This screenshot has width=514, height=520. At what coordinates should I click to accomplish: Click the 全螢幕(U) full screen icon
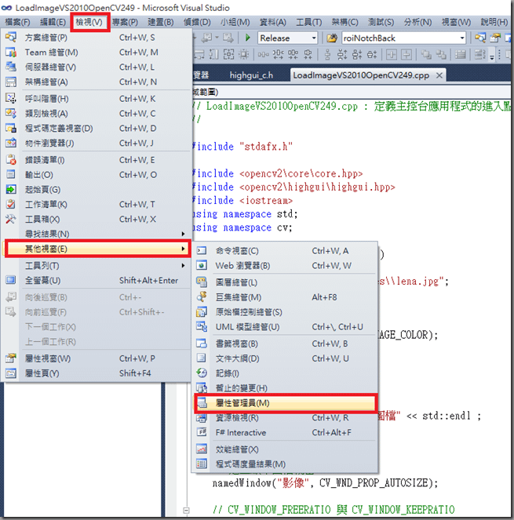click(x=11, y=280)
